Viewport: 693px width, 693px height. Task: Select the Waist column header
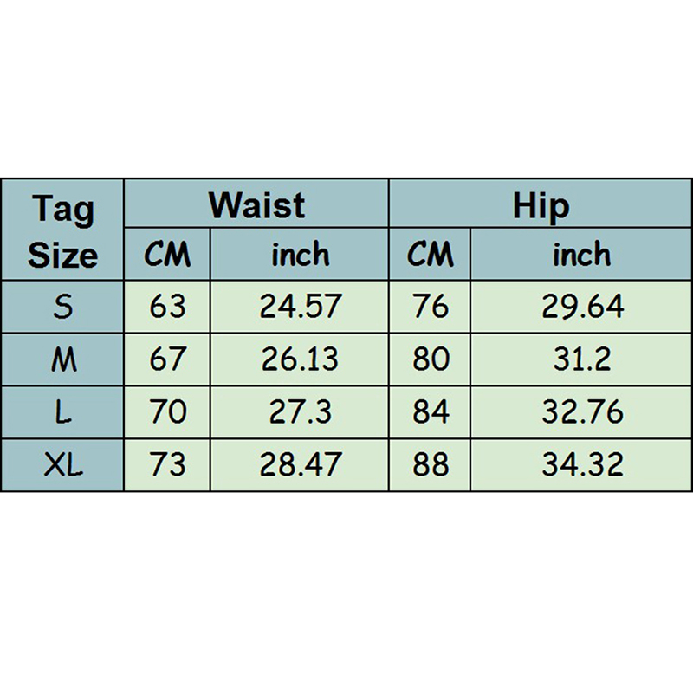pyautogui.click(x=256, y=205)
